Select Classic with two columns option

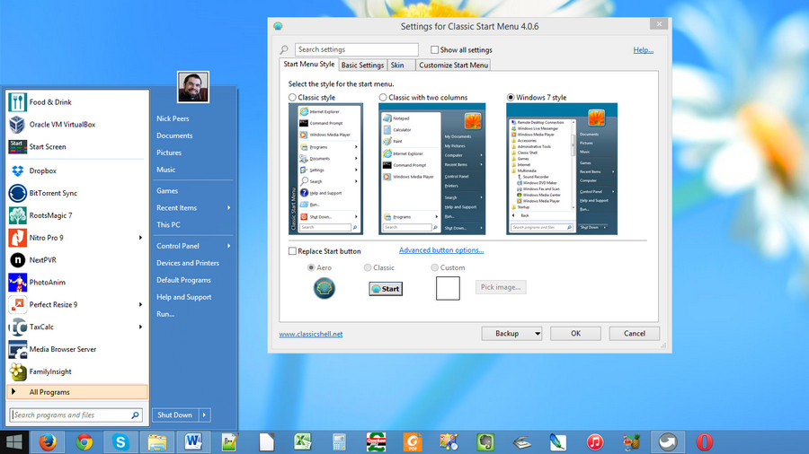coord(383,97)
